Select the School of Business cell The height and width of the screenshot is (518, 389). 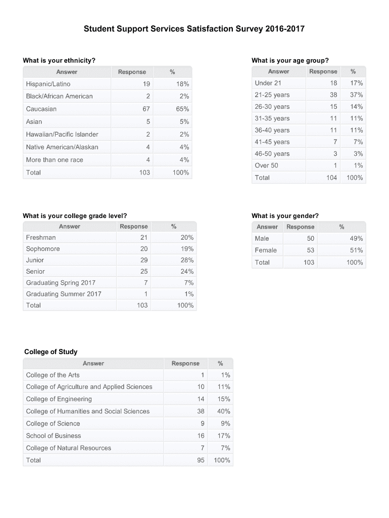click(x=54, y=436)
